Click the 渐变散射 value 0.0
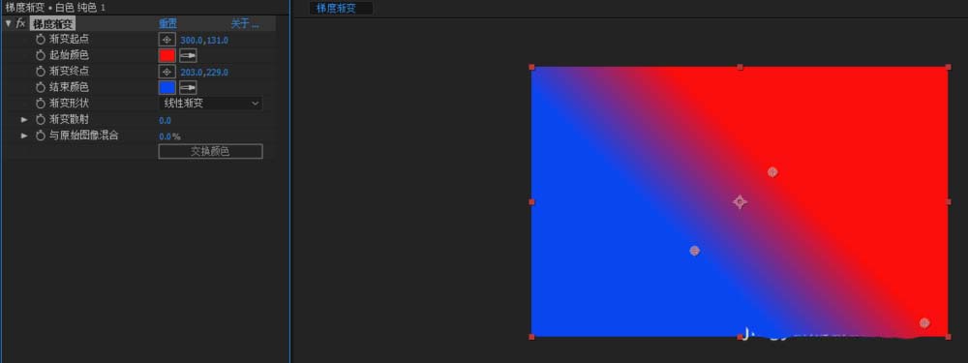The height and width of the screenshot is (363, 968). pos(165,120)
